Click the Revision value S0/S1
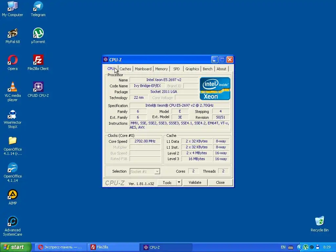Viewport: 336px width, 252px height. pos(220,117)
